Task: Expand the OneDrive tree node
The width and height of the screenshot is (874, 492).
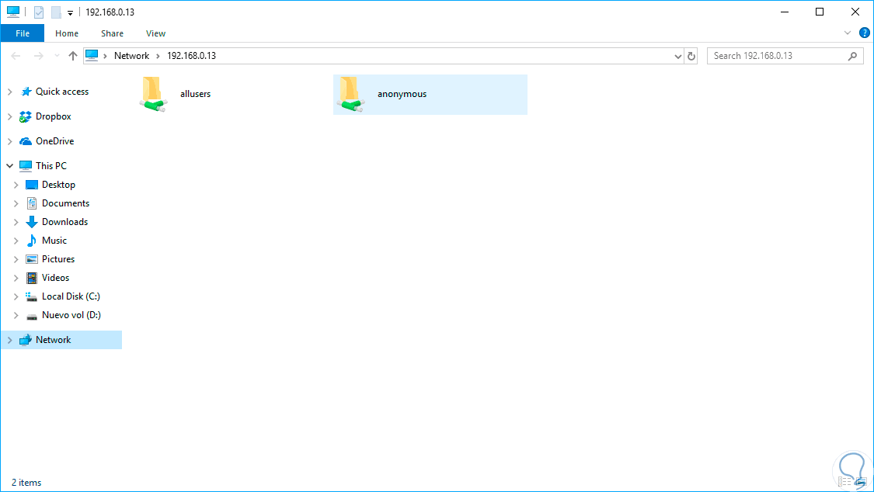Action: 9,141
